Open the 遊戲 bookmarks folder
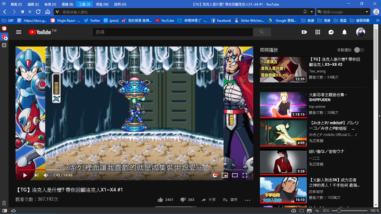The height and width of the screenshot is (214, 381). (340, 20)
